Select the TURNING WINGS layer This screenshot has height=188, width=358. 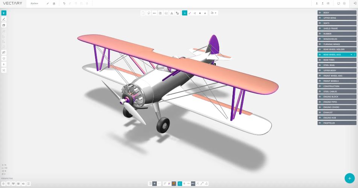click(x=337, y=44)
